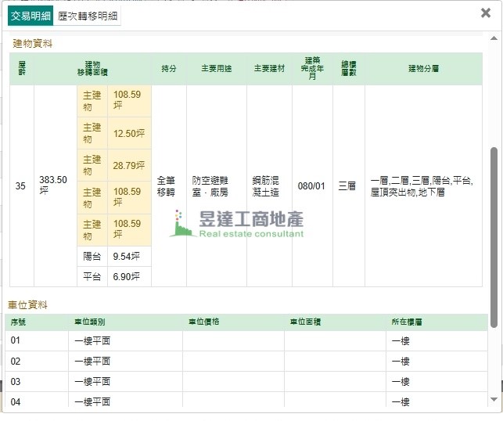Select the 陽台 9.54坪 row
503x421 pixels.
[x=114, y=256]
